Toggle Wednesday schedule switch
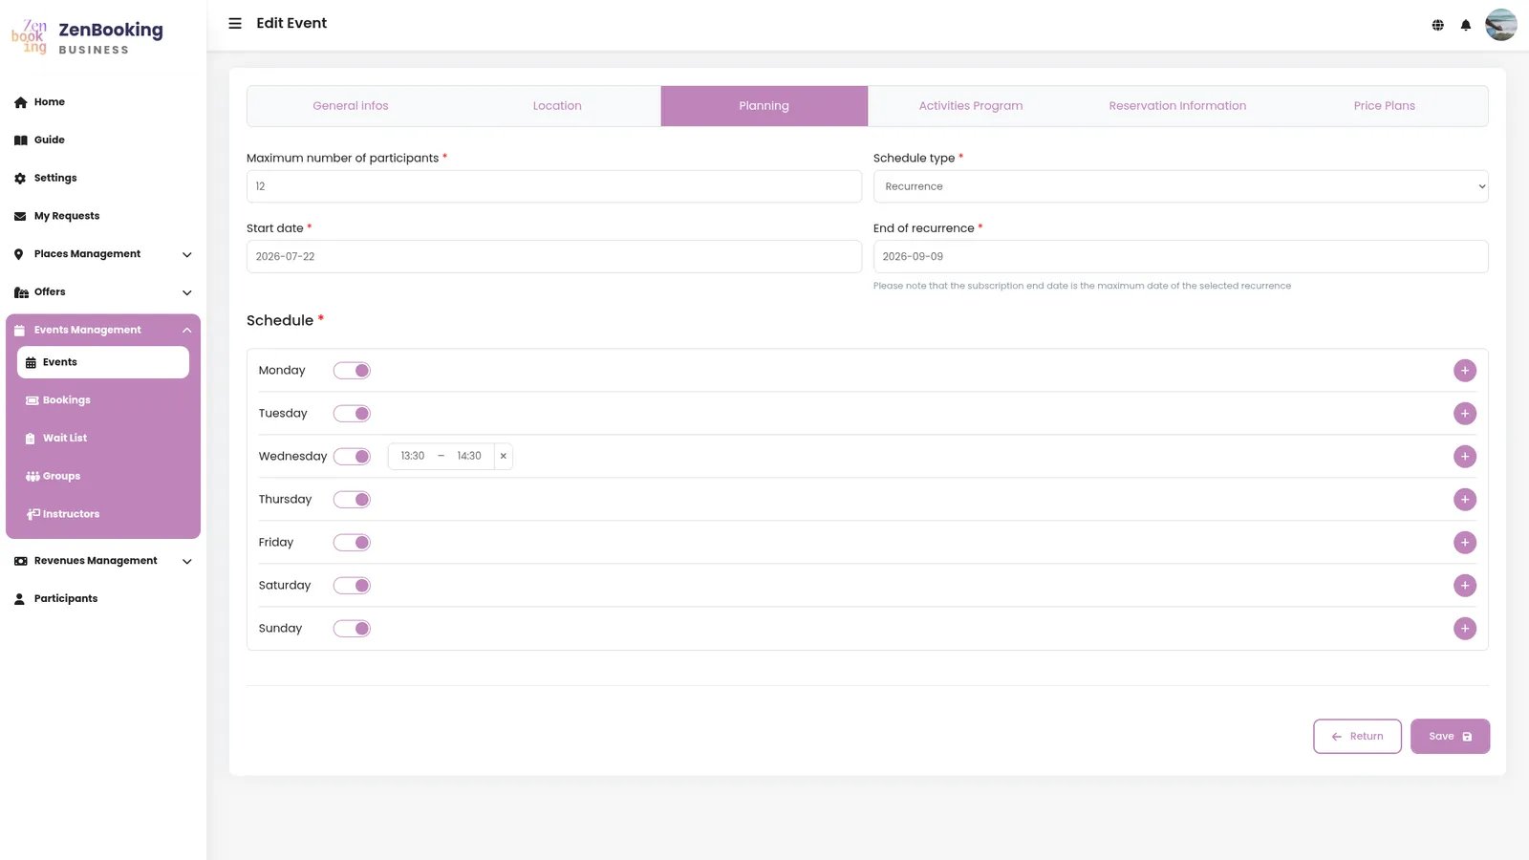Image resolution: width=1529 pixels, height=860 pixels. tap(352, 457)
